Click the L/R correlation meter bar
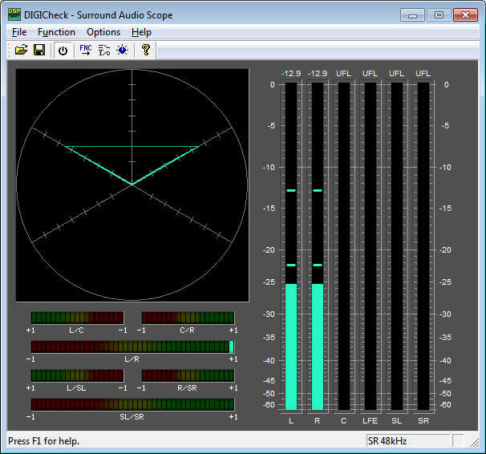The image size is (486, 454). [x=132, y=347]
